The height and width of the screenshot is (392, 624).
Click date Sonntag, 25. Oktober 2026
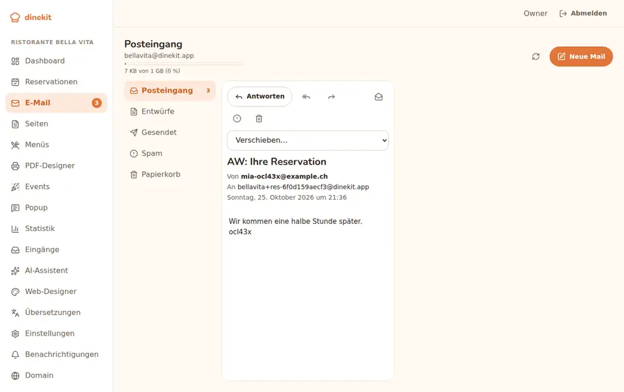270,197
